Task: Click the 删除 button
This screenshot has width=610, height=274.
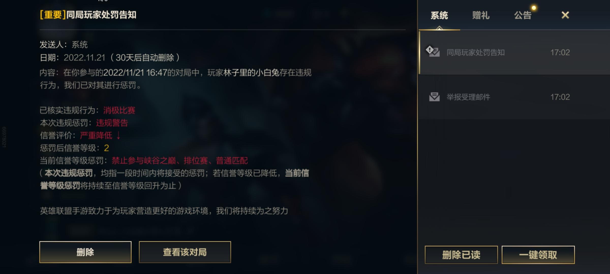Action: click(x=85, y=252)
